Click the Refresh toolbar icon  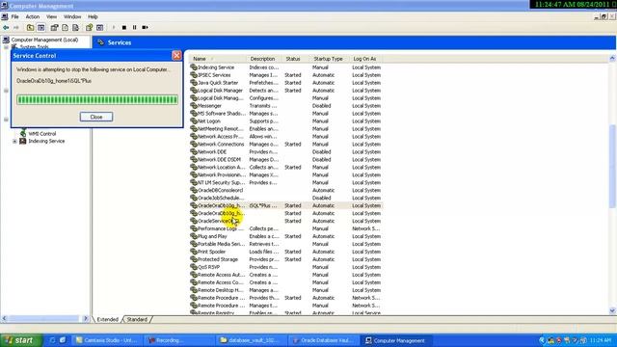pyautogui.click(x=65, y=28)
